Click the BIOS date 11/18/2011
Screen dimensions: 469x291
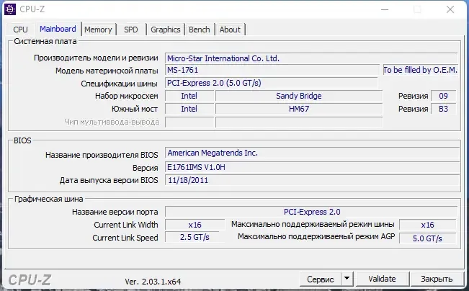tap(312, 180)
